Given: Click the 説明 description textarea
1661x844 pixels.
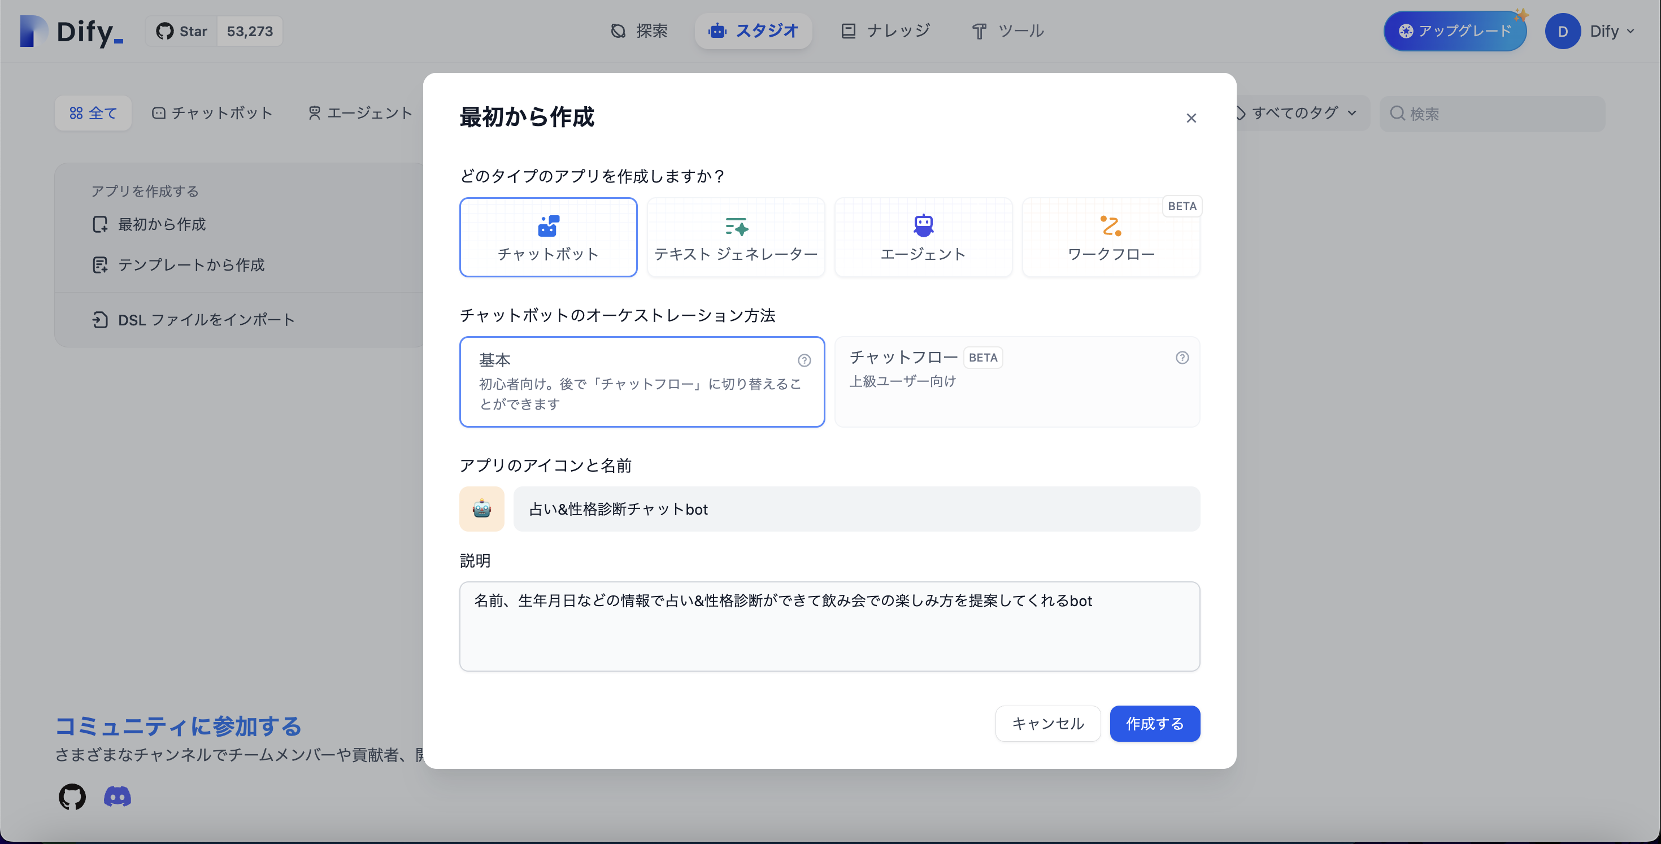Looking at the screenshot, I should (x=829, y=626).
